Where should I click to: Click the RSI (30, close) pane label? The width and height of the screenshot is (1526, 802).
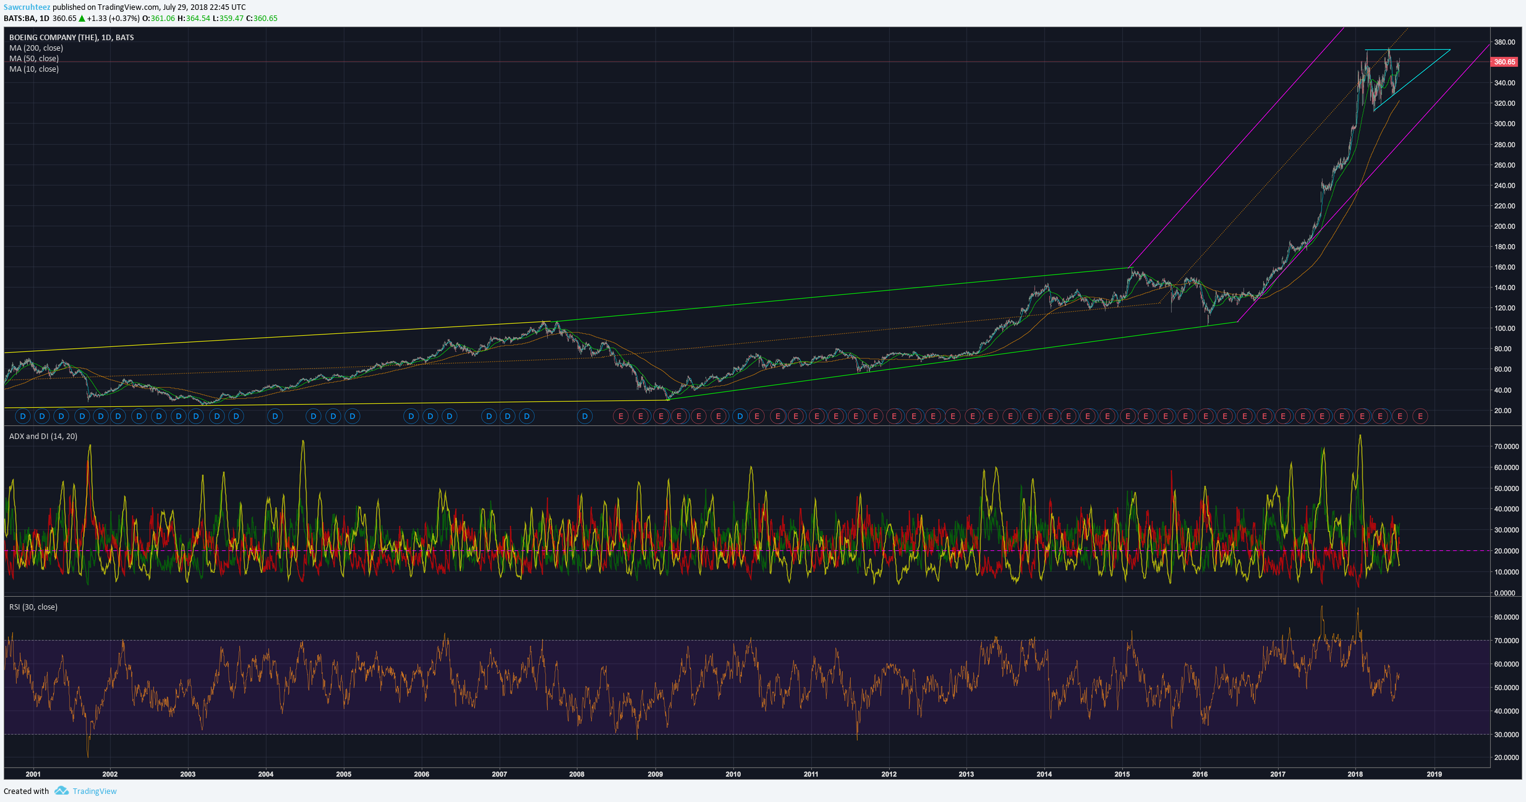tap(33, 607)
